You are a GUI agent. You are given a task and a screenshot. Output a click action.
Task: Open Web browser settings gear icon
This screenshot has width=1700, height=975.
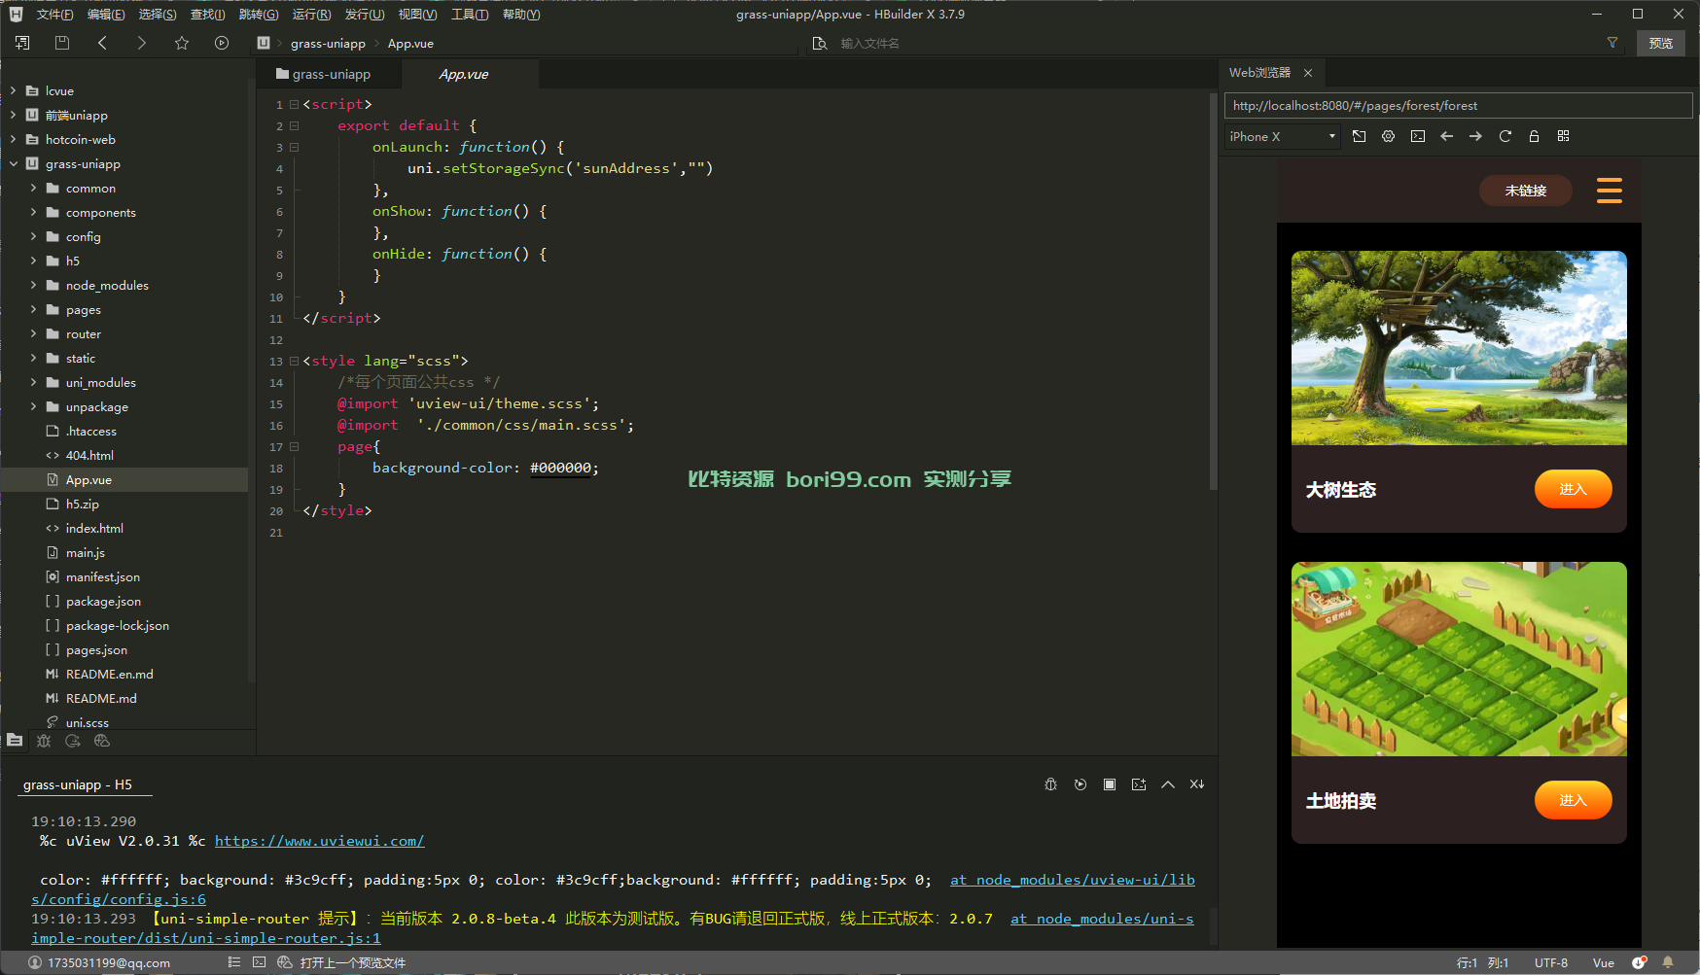1389,136
